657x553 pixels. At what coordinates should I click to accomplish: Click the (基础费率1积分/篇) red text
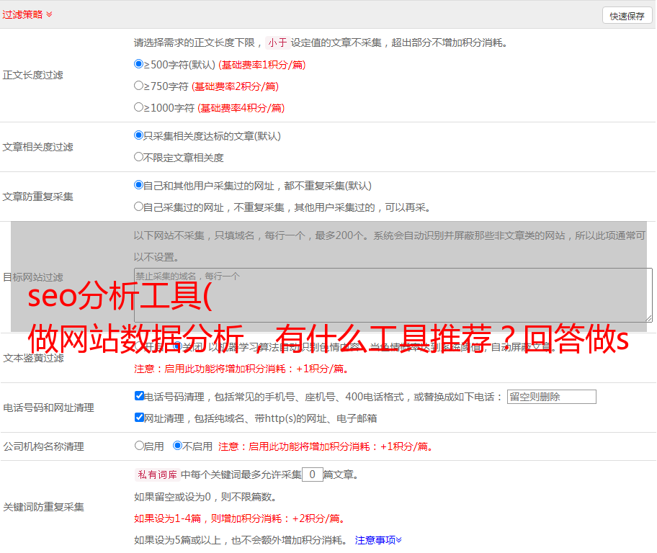[262, 65]
